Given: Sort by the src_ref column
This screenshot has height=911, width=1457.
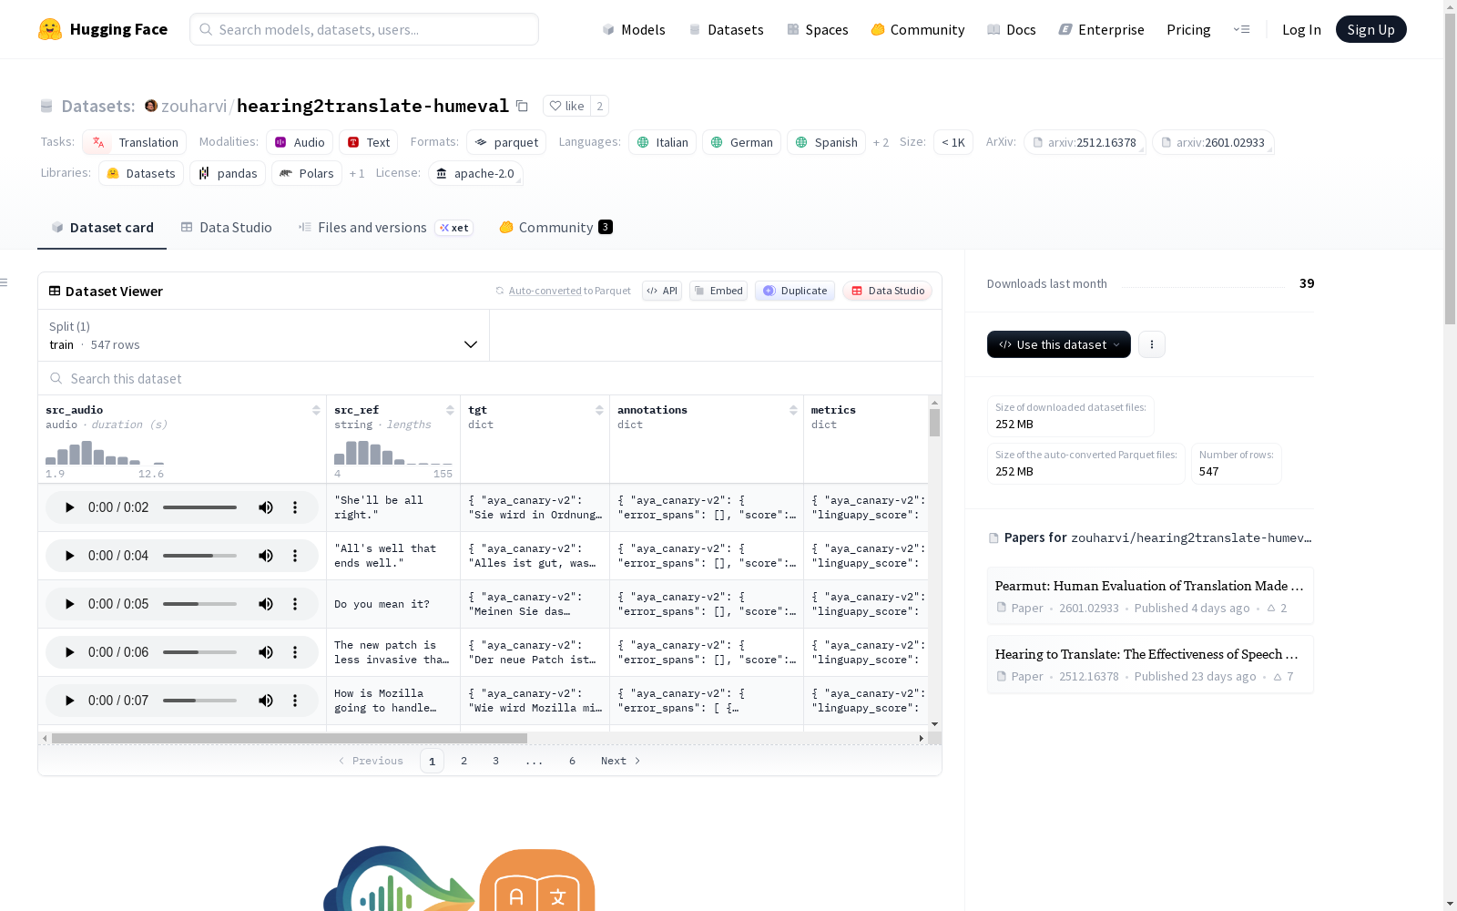Looking at the screenshot, I should coord(450,410).
